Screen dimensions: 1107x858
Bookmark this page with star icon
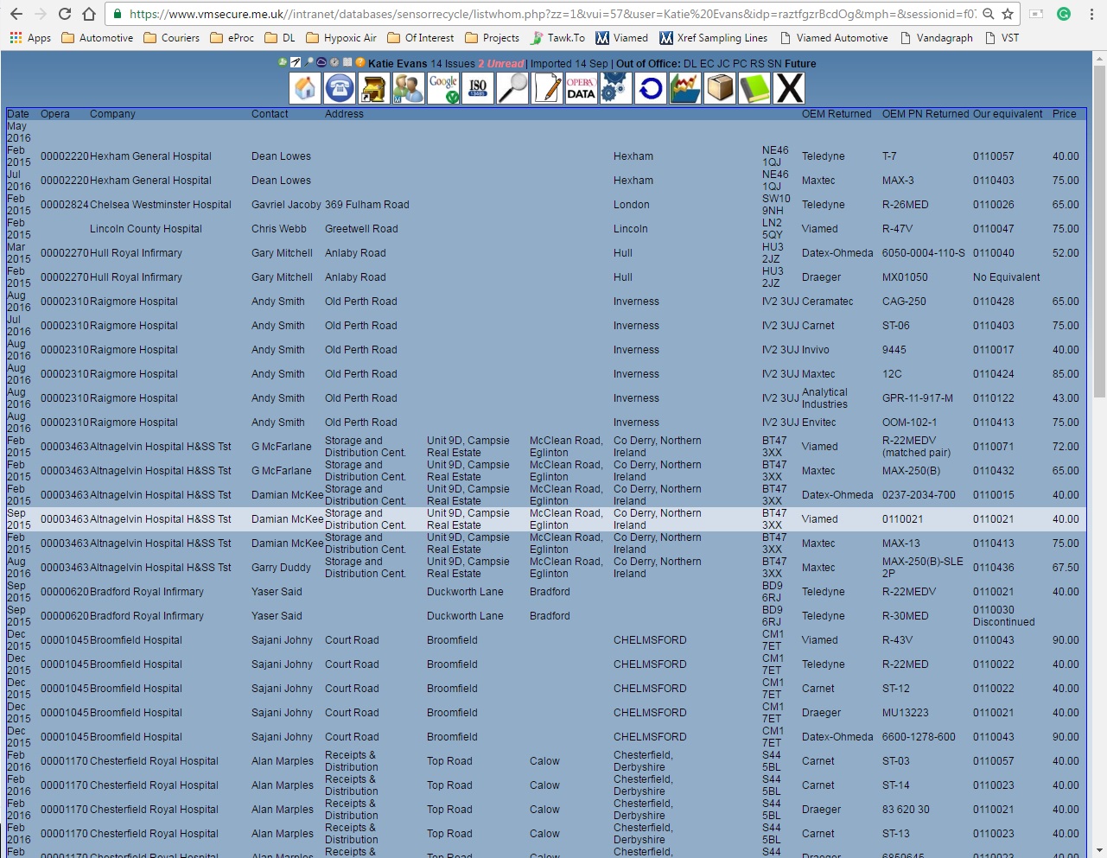click(x=1008, y=14)
